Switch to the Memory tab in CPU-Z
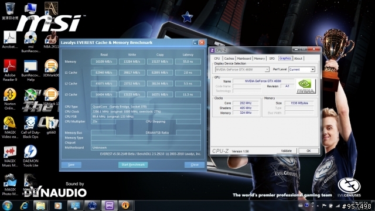 pyautogui.click(x=259, y=59)
